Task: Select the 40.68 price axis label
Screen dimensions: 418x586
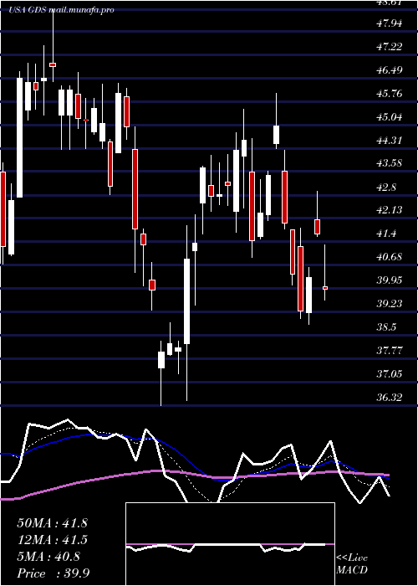Action: pos(390,257)
